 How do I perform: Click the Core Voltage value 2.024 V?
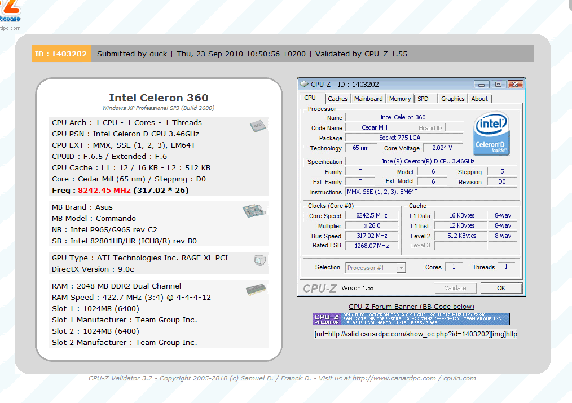pyautogui.click(x=442, y=148)
